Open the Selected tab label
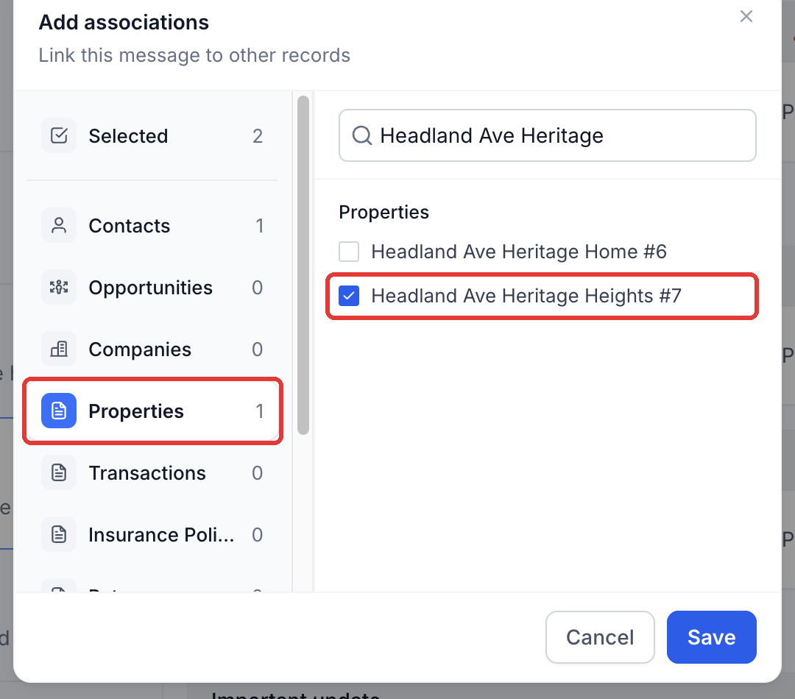The width and height of the screenshot is (795, 699). [x=128, y=136]
